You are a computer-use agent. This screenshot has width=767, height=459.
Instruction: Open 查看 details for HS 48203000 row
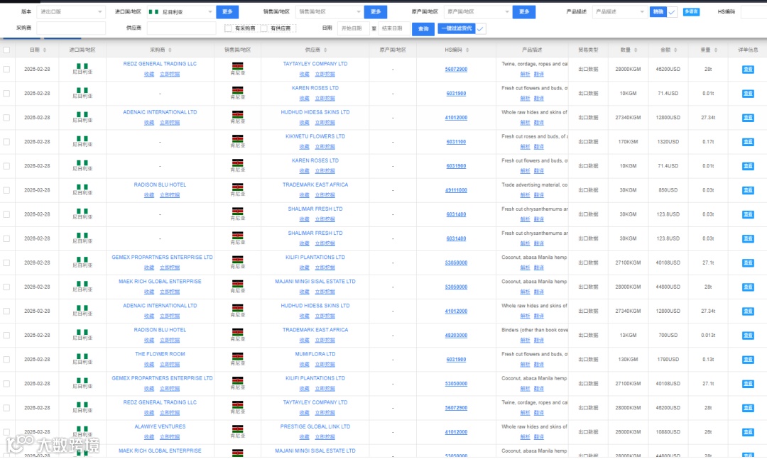click(748, 336)
